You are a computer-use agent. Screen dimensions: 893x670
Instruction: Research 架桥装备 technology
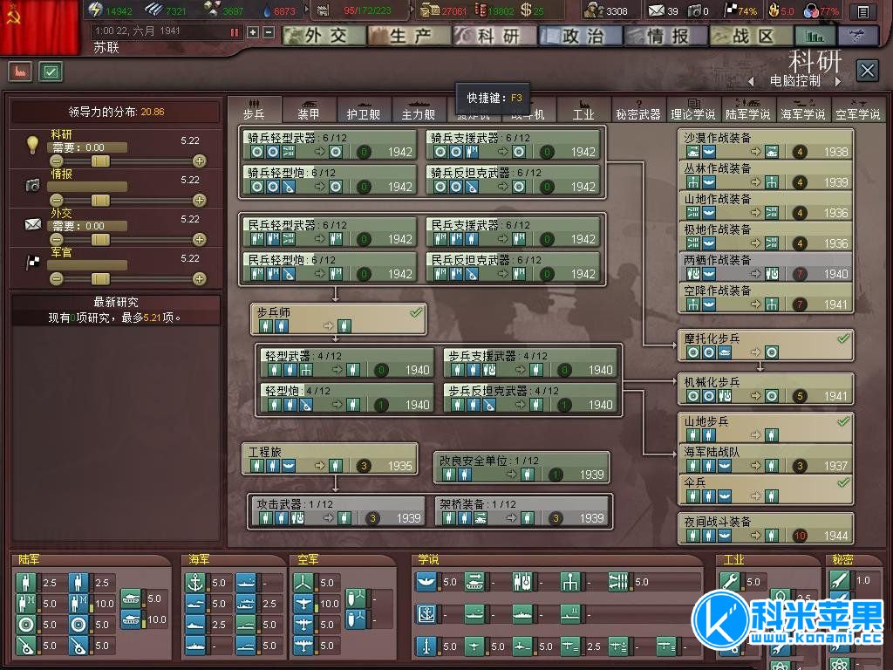pyautogui.click(x=521, y=511)
